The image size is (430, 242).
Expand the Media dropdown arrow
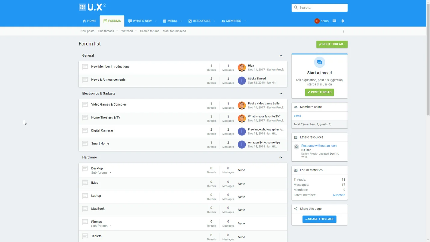[x=181, y=21]
